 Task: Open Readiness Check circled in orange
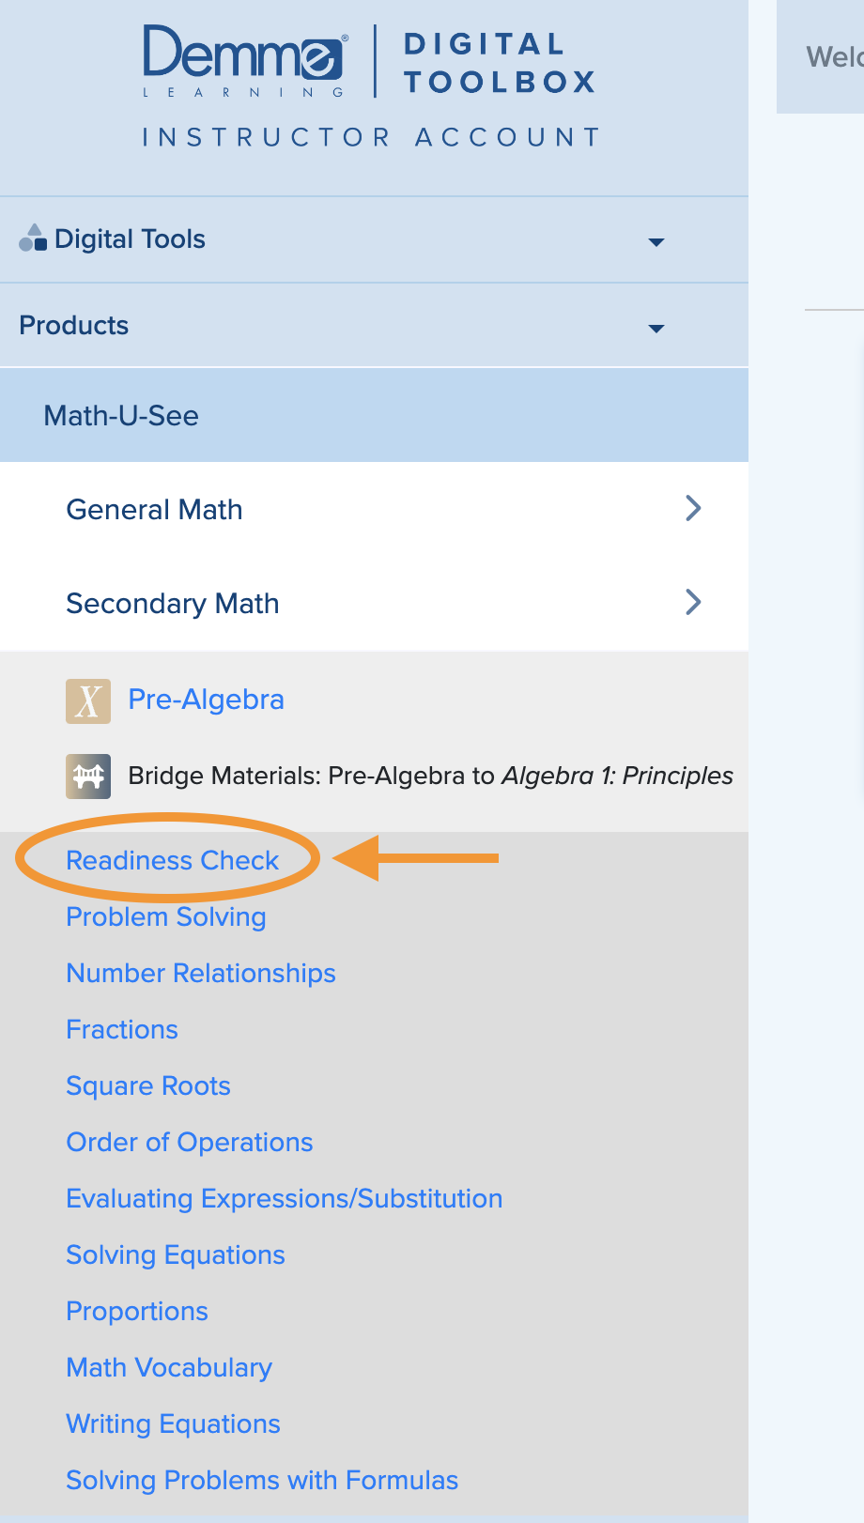click(172, 860)
